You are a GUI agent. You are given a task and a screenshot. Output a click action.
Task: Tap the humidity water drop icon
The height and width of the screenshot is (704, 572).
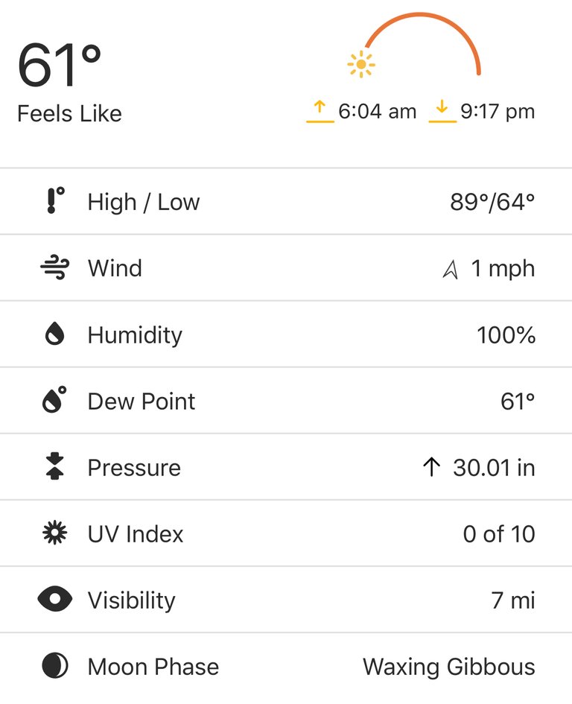click(x=55, y=334)
